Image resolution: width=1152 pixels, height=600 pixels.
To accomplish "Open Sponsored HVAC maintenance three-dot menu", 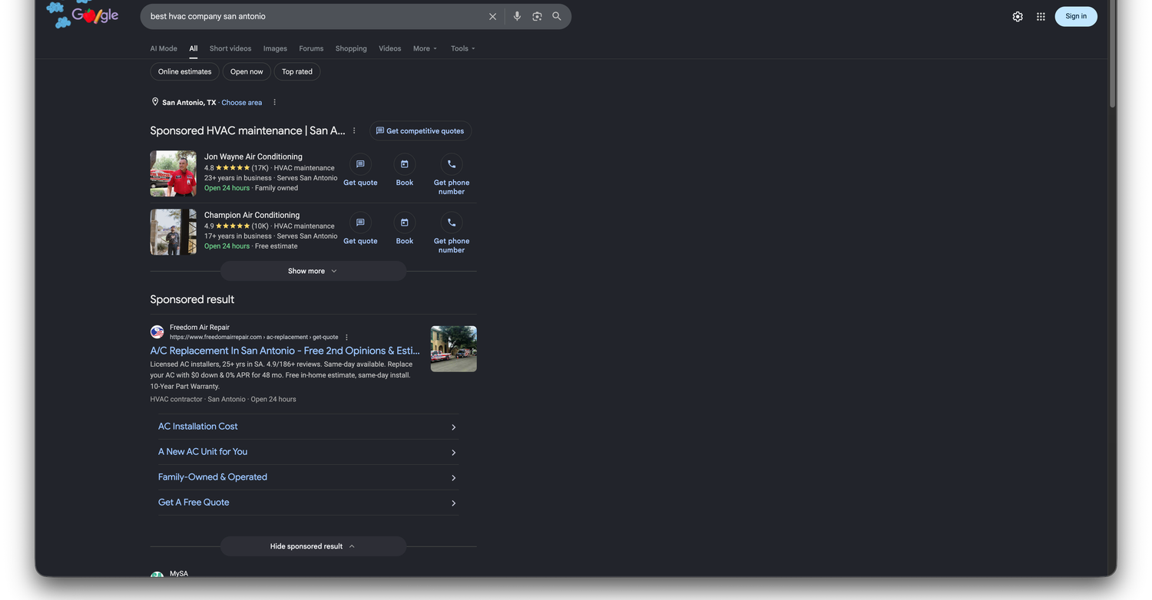I will click(354, 131).
